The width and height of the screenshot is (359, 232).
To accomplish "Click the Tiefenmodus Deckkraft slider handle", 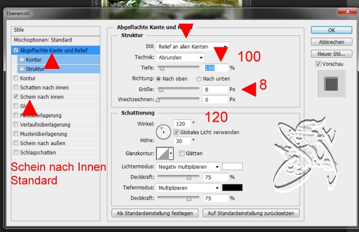I will [x=189, y=198].
